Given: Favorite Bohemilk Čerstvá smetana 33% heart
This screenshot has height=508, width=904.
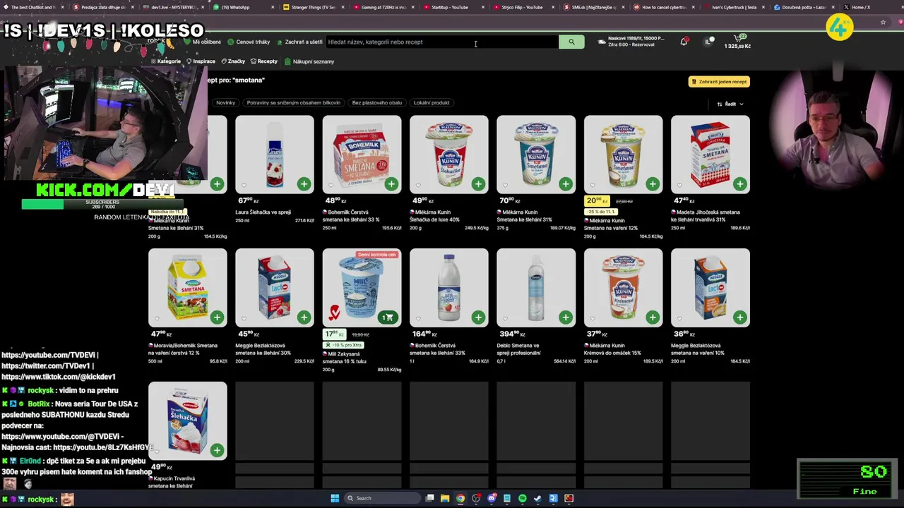Looking at the screenshot, I should coord(331,187).
